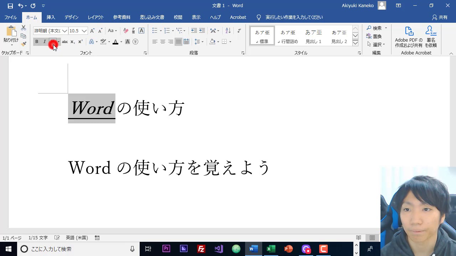456x256 pixels.
Task: Open the File tab
Action: [11, 17]
